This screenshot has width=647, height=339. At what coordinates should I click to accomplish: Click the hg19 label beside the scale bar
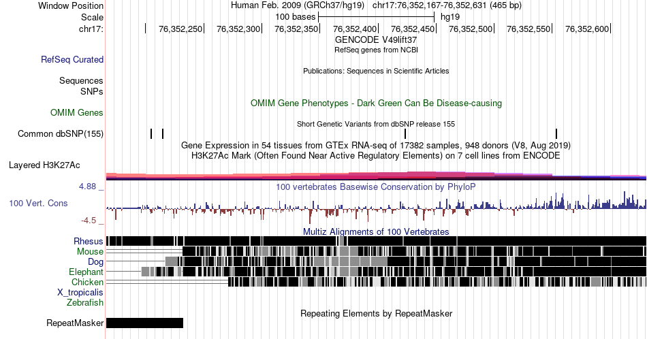coord(450,17)
